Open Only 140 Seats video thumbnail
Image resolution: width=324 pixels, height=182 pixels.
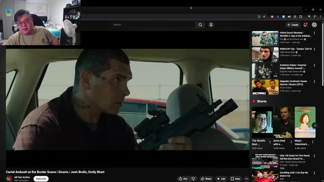(265, 161)
